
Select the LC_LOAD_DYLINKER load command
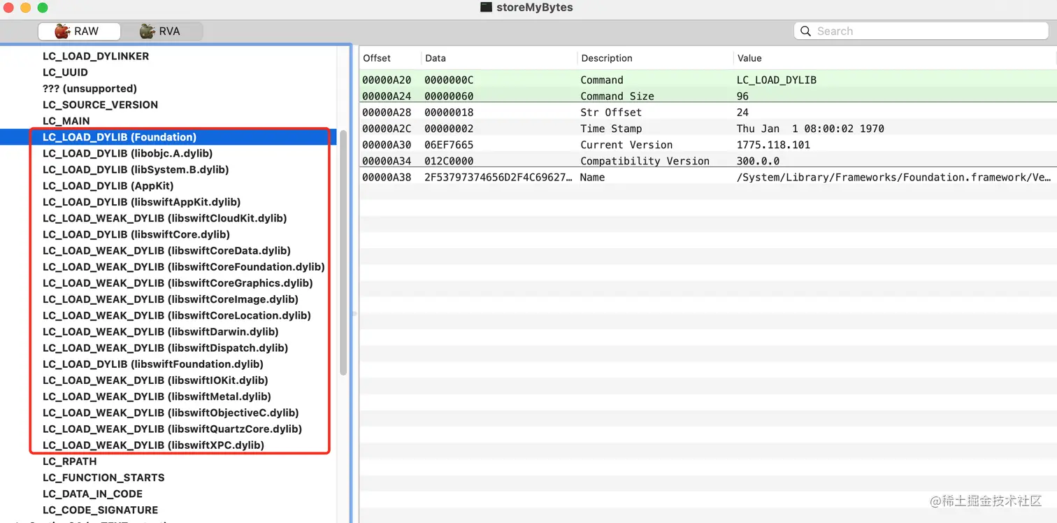pyautogui.click(x=96, y=56)
